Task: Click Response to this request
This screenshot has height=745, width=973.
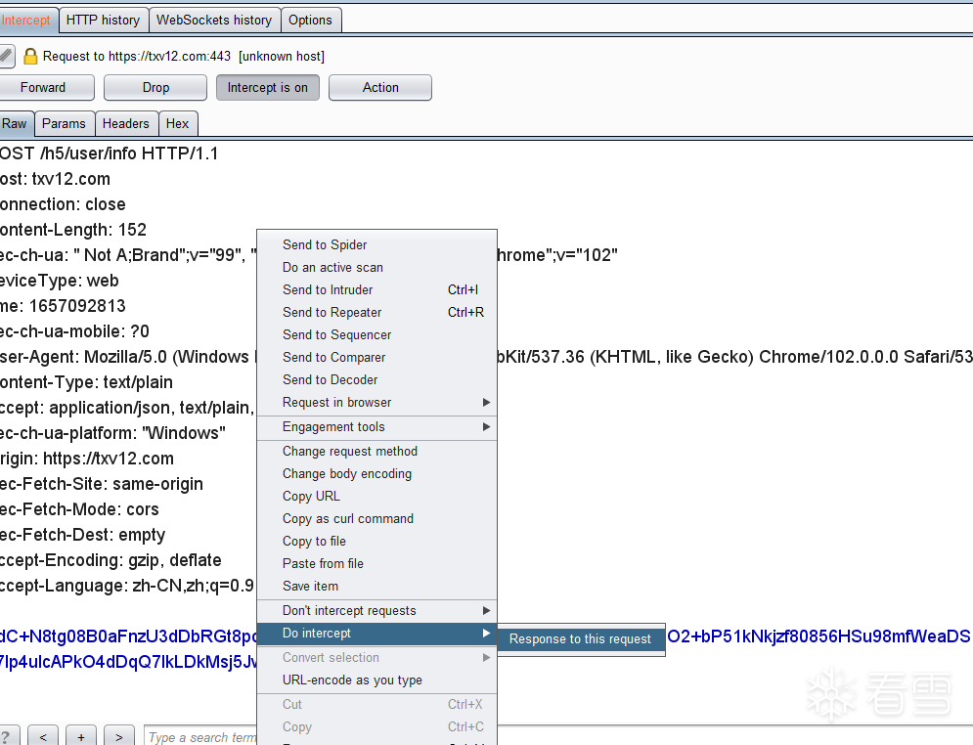Action: [x=581, y=639]
